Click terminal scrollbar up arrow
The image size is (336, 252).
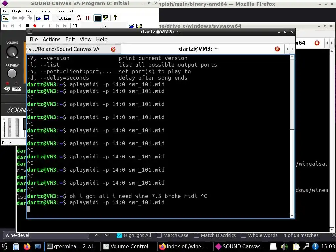pyautogui.click(x=292, y=57)
